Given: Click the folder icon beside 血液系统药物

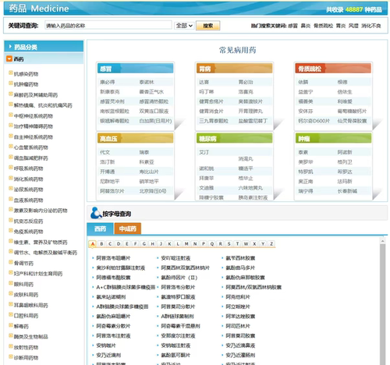Looking at the screenshot, I should pyautogui.click(x=11, y=199).
